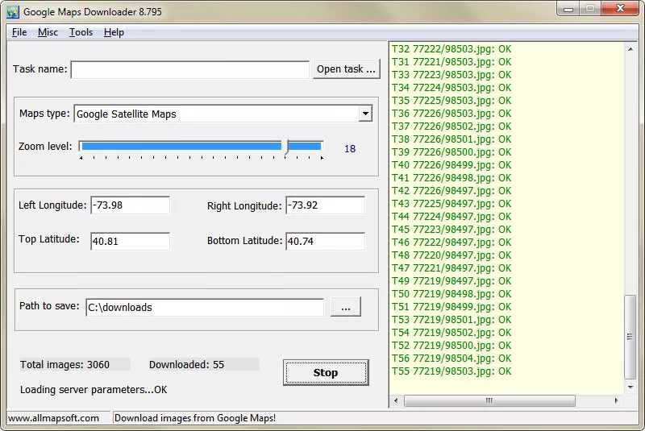Click the horizontal log scrollbar thumb
The image size is (645, 431).
pyautogui.click(x=489, y=400)
